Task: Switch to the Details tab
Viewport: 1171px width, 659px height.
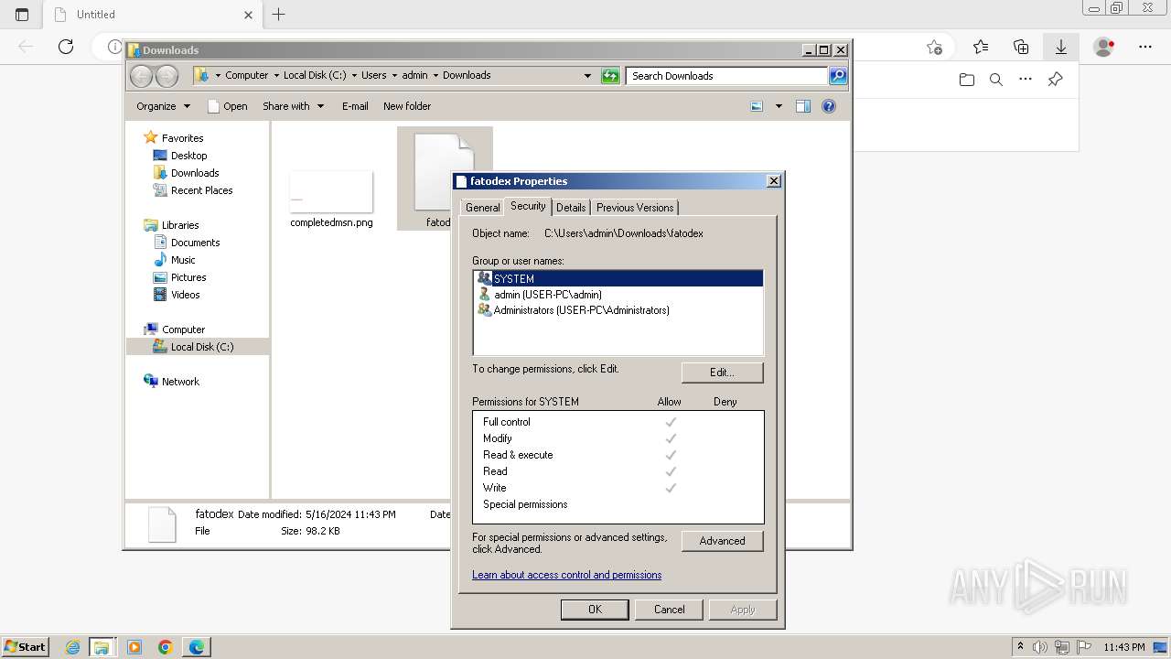Action: [x=571, y=208]
